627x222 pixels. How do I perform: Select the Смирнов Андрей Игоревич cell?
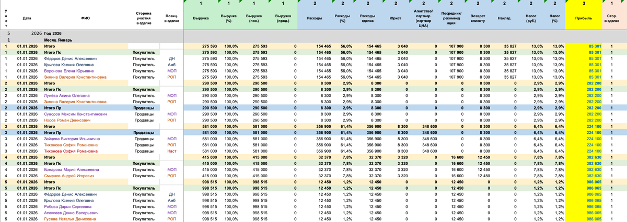(68, 176)
